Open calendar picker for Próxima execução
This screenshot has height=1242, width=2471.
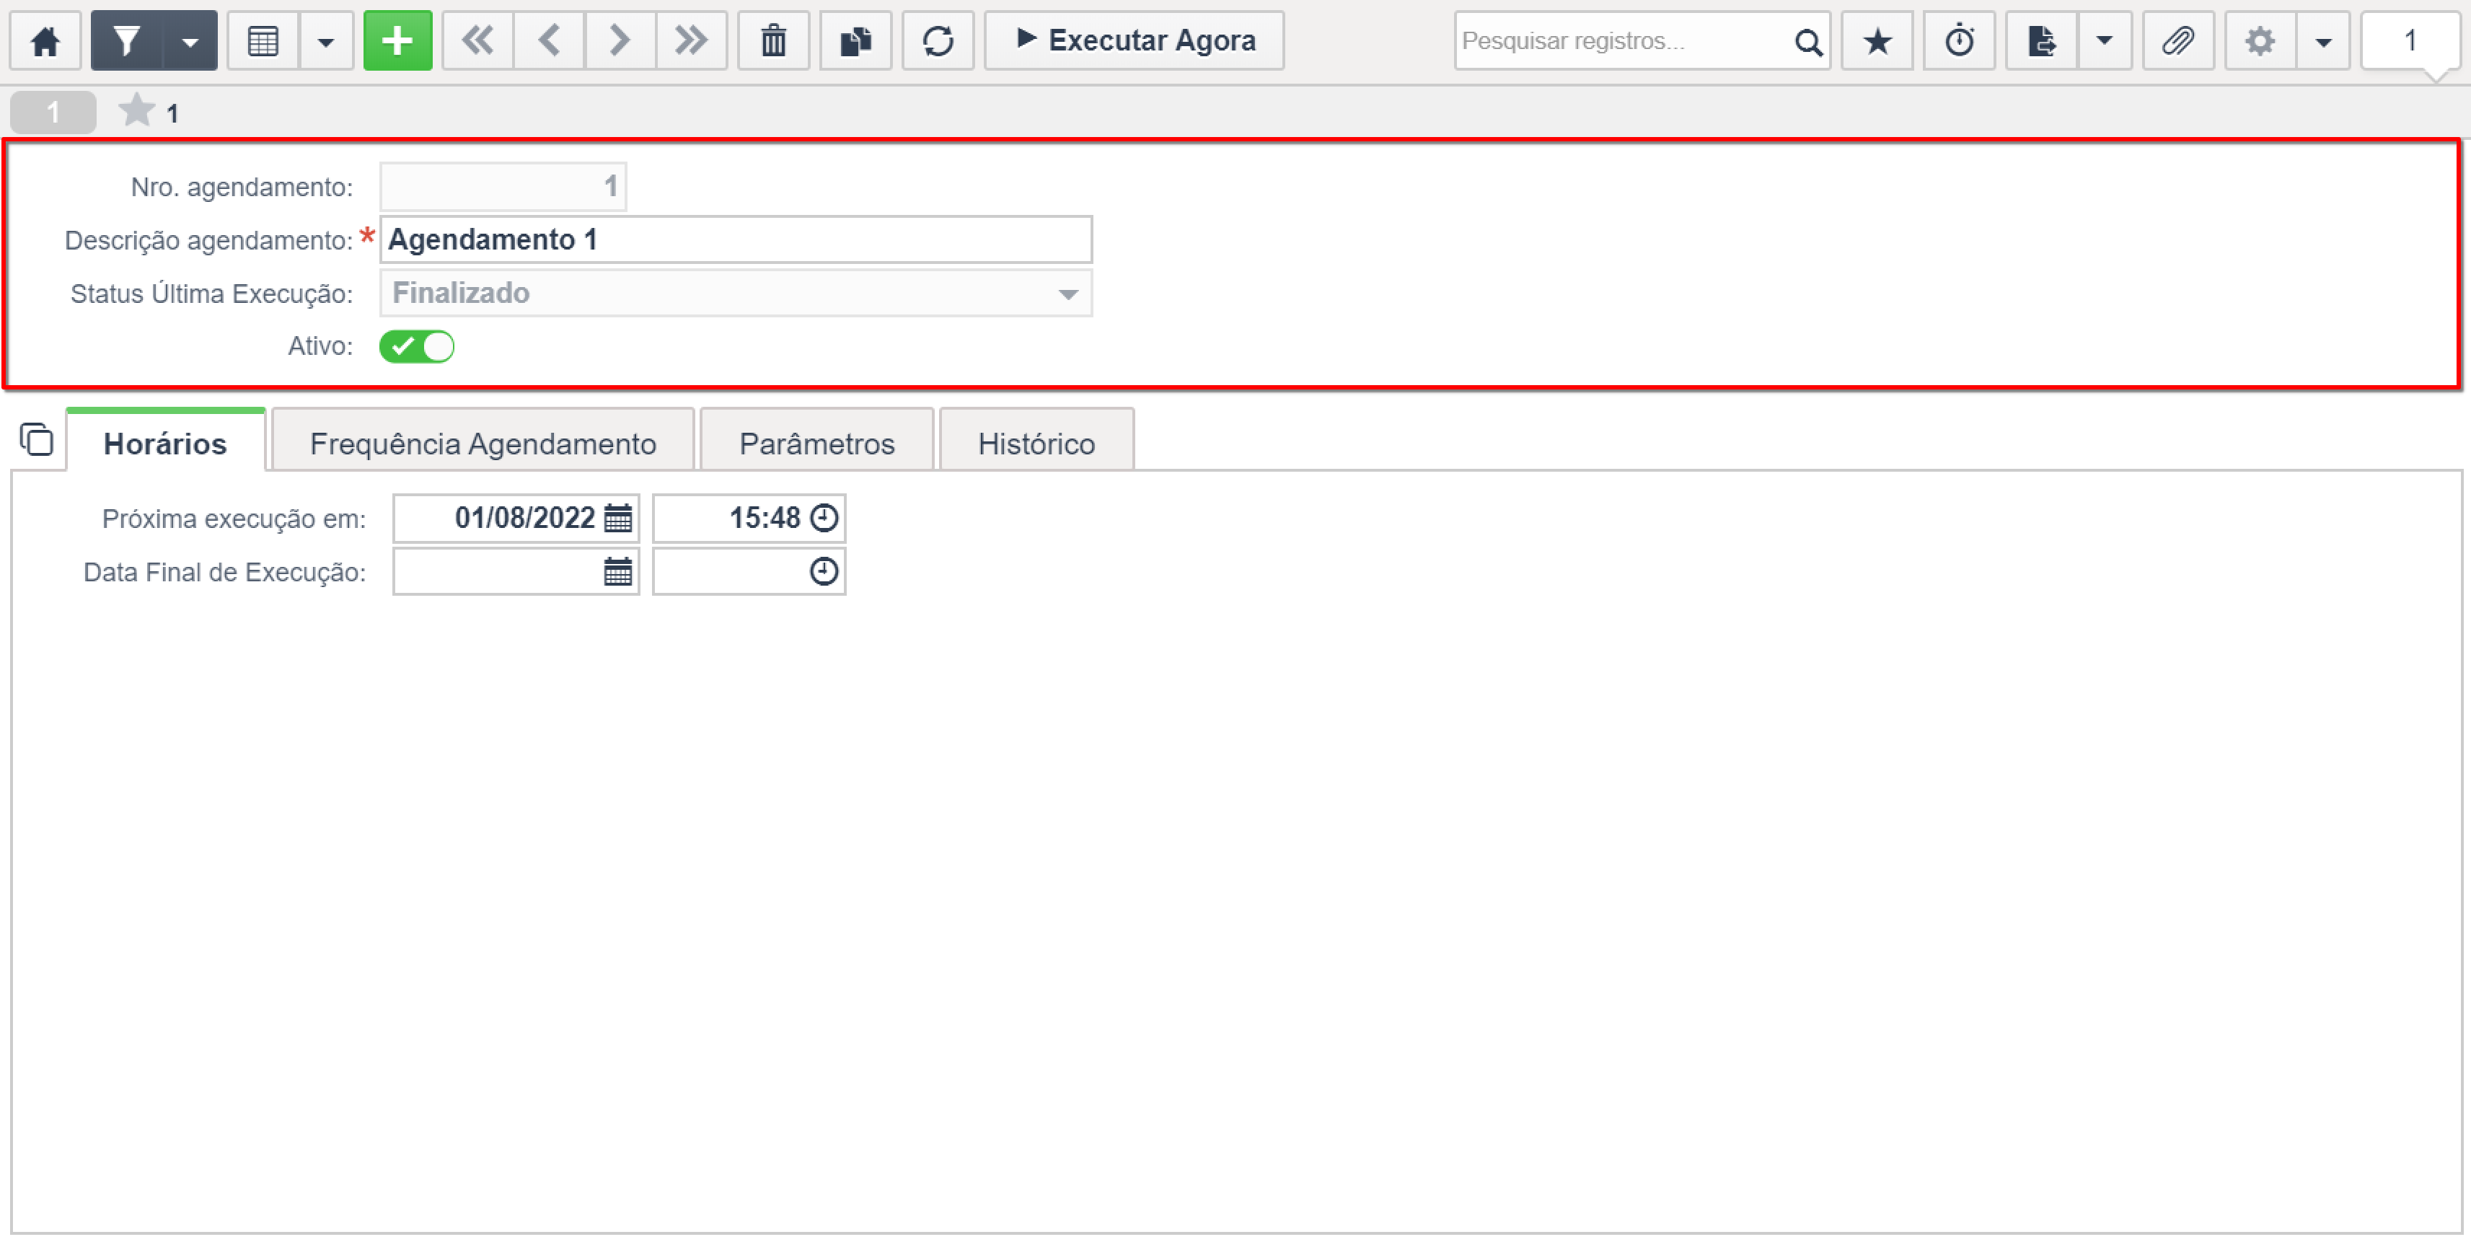617,518
